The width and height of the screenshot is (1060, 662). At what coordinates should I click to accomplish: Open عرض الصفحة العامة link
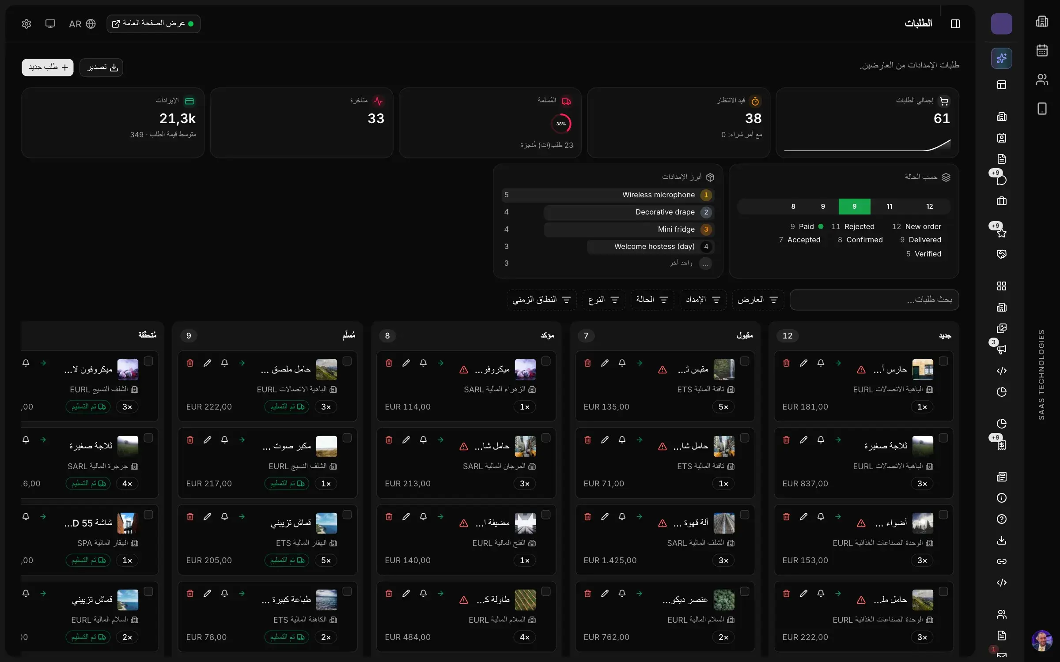coord(153,24)
